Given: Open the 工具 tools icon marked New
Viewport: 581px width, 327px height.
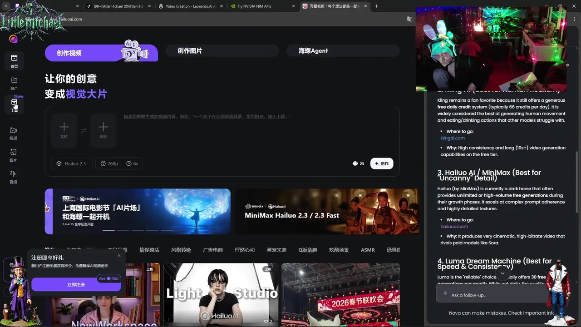Looking at the screenshot, I should [x=14, y=105].
